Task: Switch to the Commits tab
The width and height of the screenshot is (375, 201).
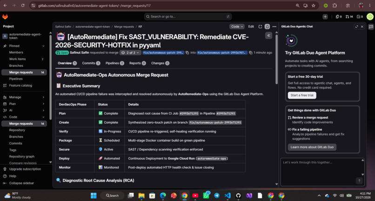Action: click(91, 63)
